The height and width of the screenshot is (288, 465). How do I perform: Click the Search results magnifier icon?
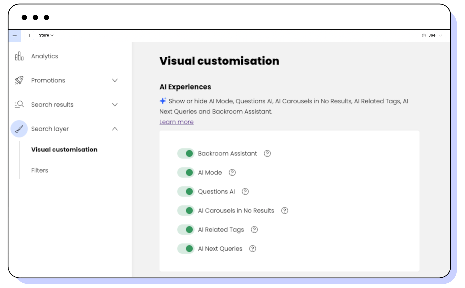[19, 104]
